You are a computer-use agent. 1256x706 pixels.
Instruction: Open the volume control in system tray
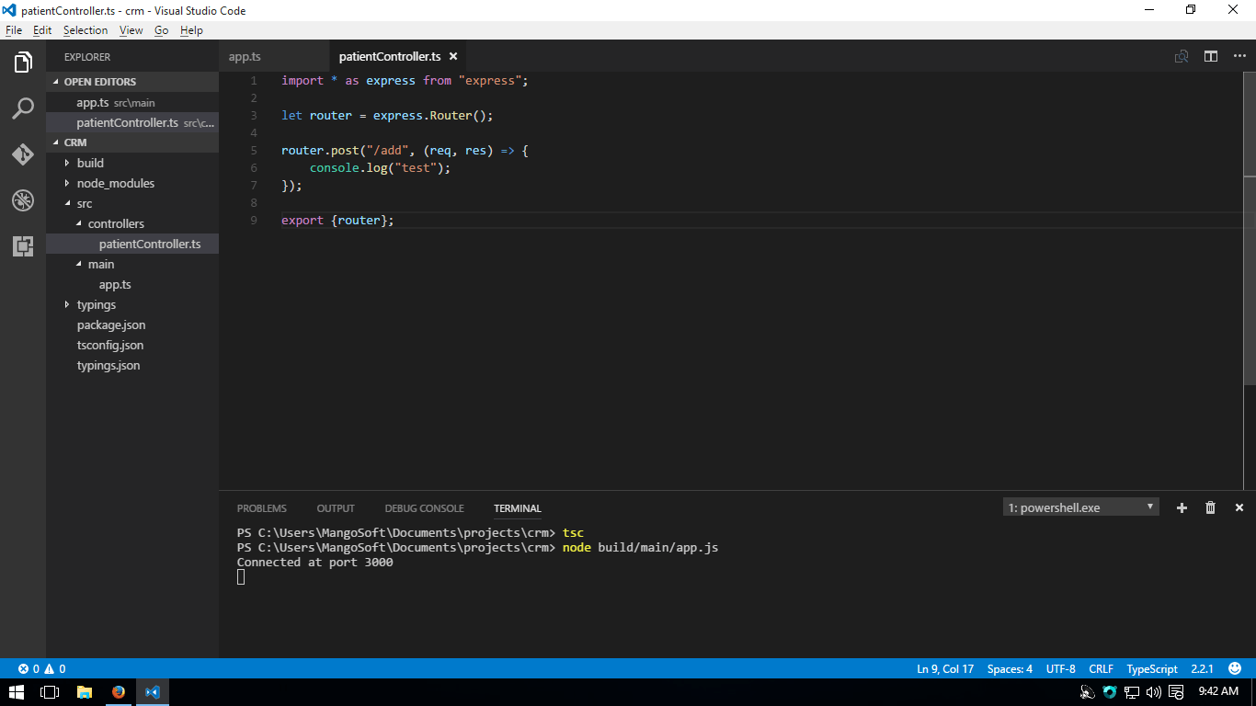tap(1154, 692)
